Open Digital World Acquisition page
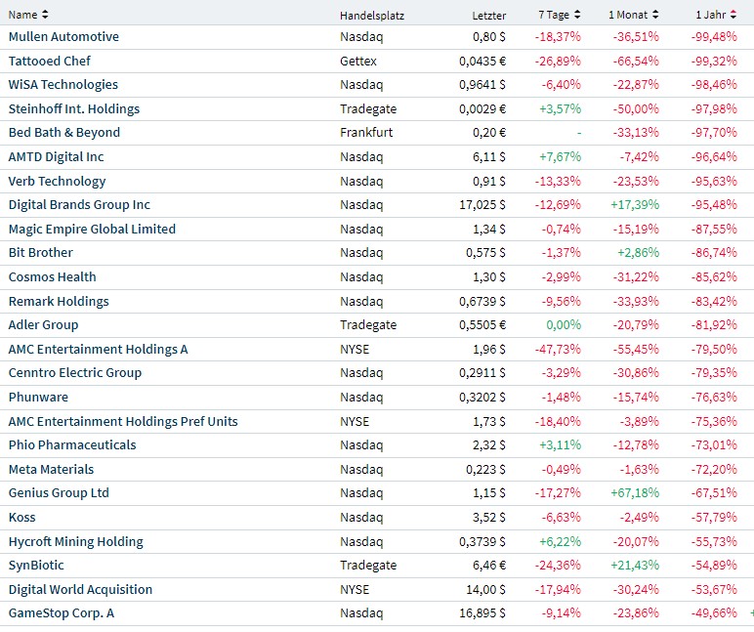Viewport: 754px width, 632px height. pyautogui.click(x=80, y=589)
